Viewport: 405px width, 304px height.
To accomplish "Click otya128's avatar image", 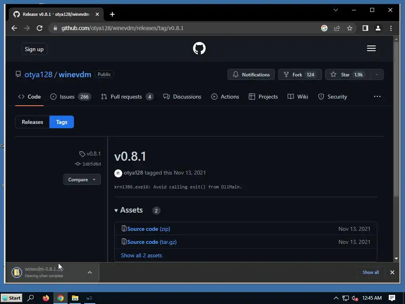I will tap(118, 173).
